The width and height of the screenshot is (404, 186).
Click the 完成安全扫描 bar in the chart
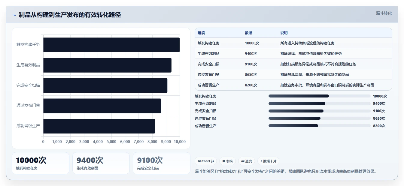tap(105, 85)
